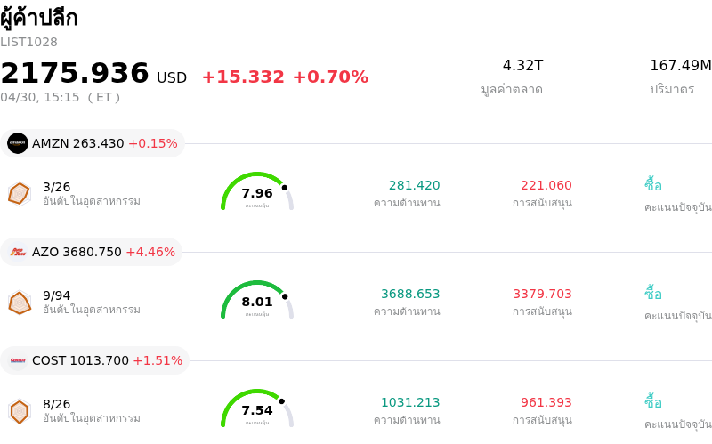Image resolution: width=712 pixels, height=444 pixels.
Task: Click the COST 7.54 score gauge
Action: [x=257, y=409]
